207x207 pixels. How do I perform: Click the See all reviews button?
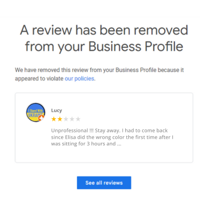(104, 183)
